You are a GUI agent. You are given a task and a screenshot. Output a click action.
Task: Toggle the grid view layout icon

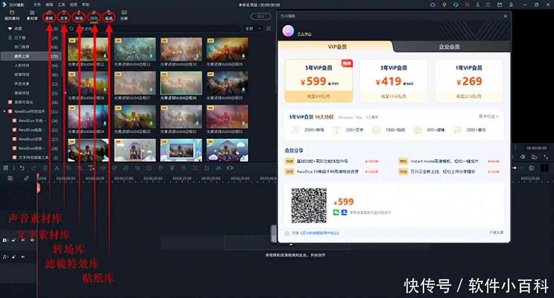(x=268, y=28)
